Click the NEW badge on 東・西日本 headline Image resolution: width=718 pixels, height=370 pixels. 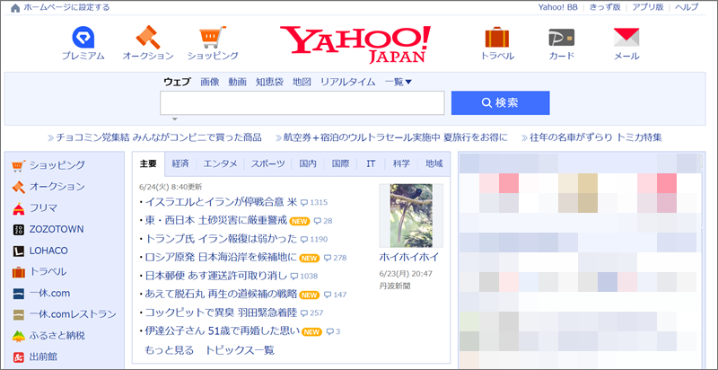pos(300,221)
